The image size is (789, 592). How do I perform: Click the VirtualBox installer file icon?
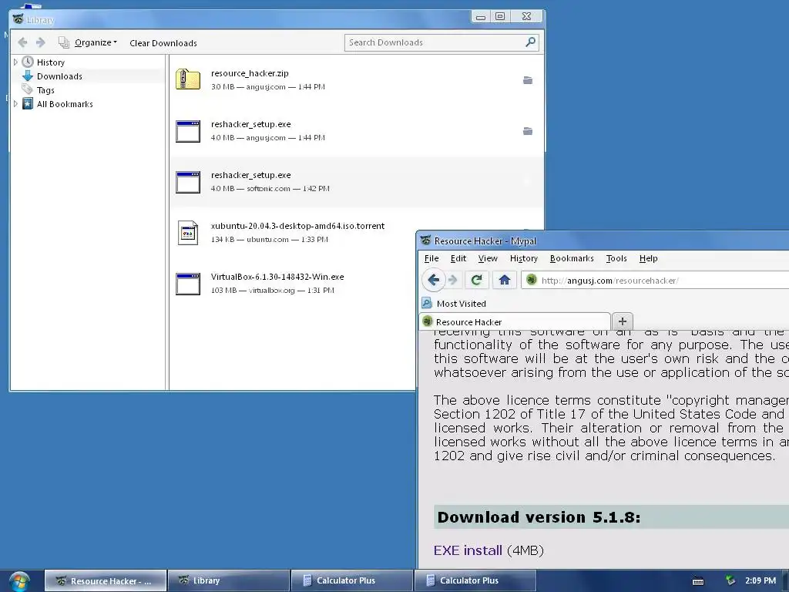click(x=188, y=284)
